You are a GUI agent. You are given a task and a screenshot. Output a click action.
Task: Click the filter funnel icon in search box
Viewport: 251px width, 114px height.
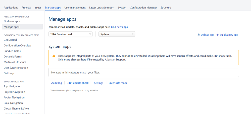90,34
